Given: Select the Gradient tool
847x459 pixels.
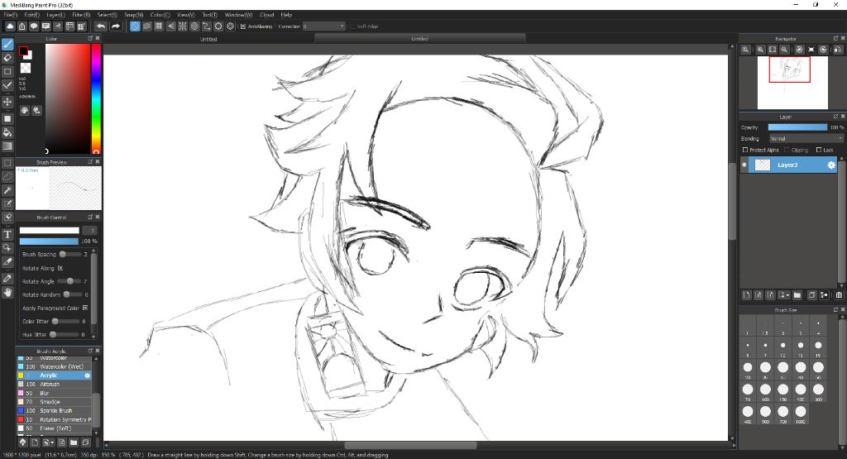Looking at the screenshot, I should (x=7, y=146).
